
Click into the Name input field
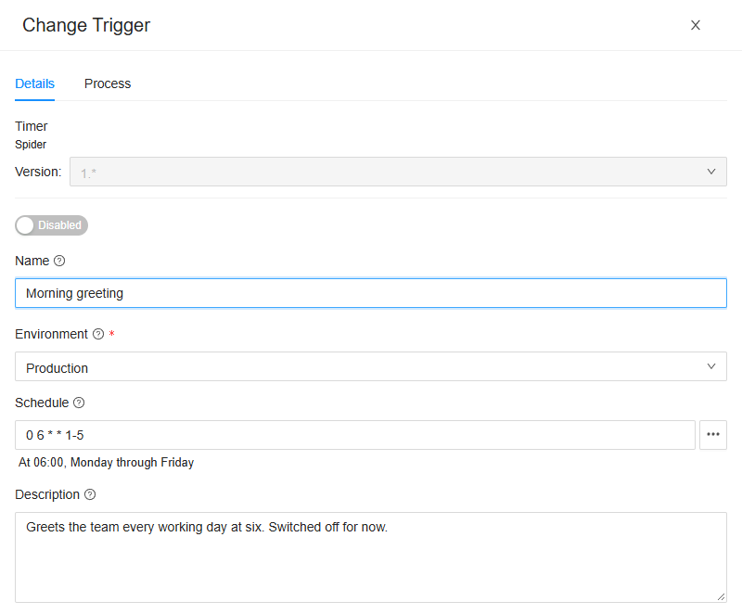(370, 293)
